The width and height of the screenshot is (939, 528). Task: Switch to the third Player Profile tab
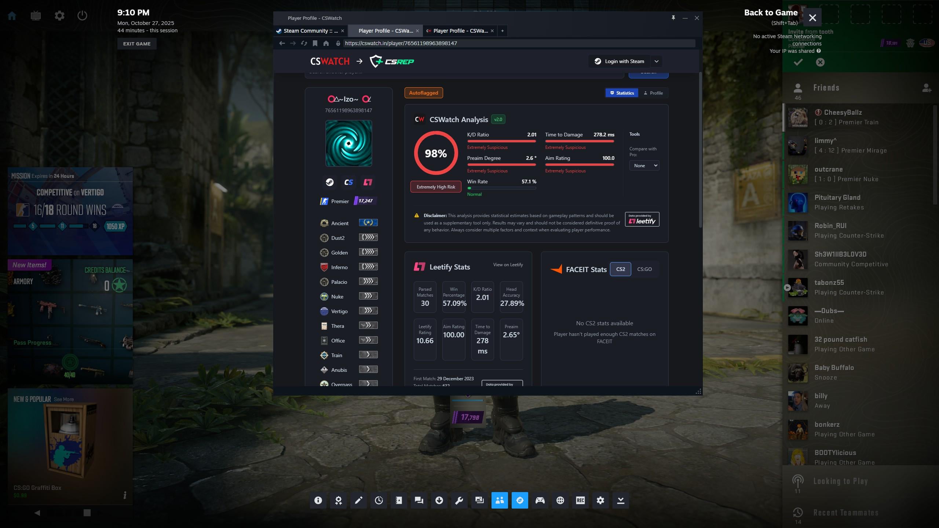click(x=461, y=31)
